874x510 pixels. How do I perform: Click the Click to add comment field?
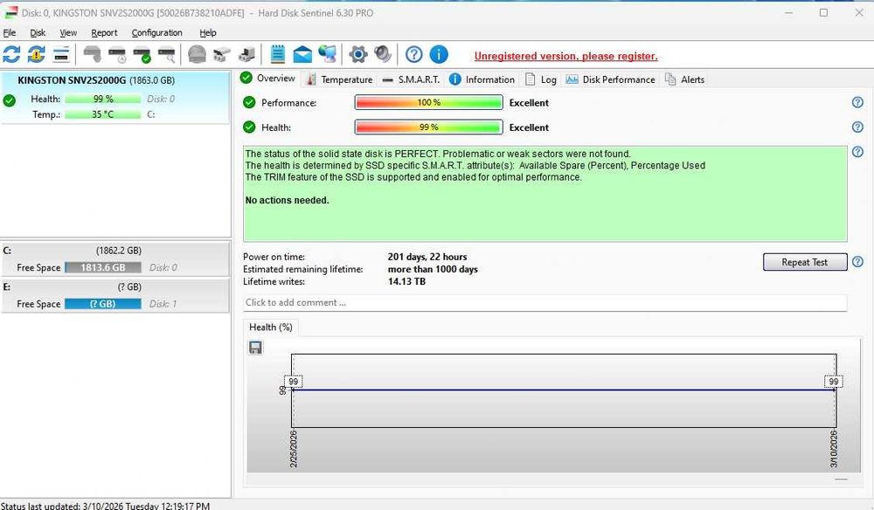tap(545, 302)
